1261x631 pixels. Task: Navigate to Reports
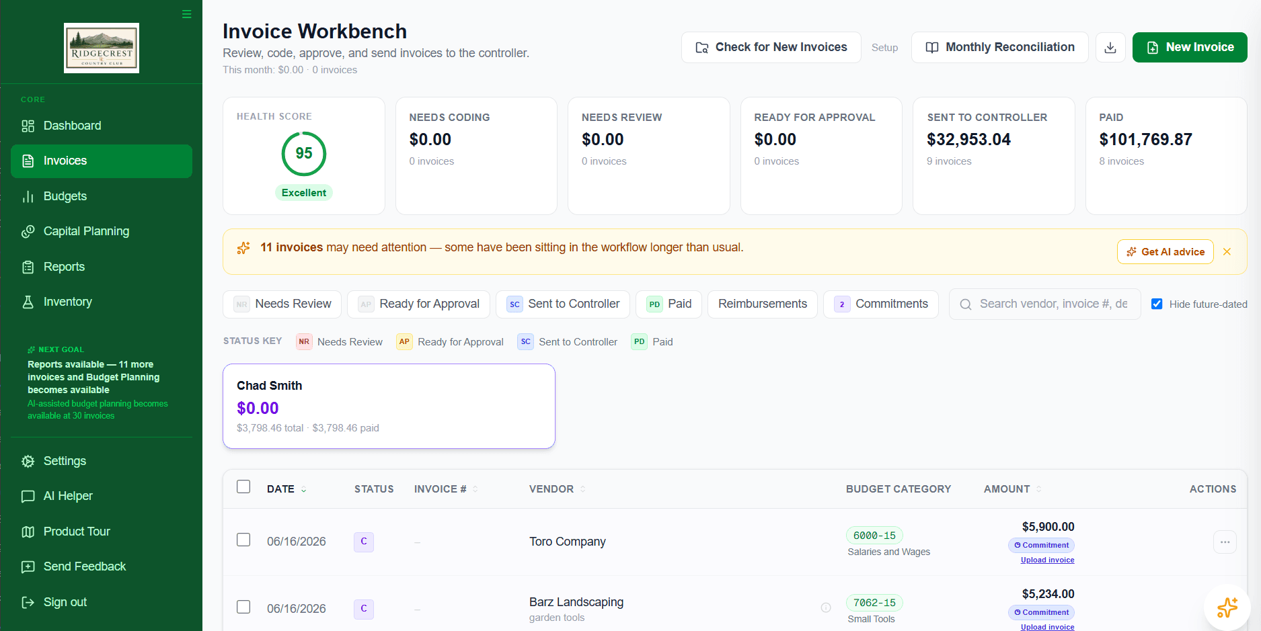(102, 267)
